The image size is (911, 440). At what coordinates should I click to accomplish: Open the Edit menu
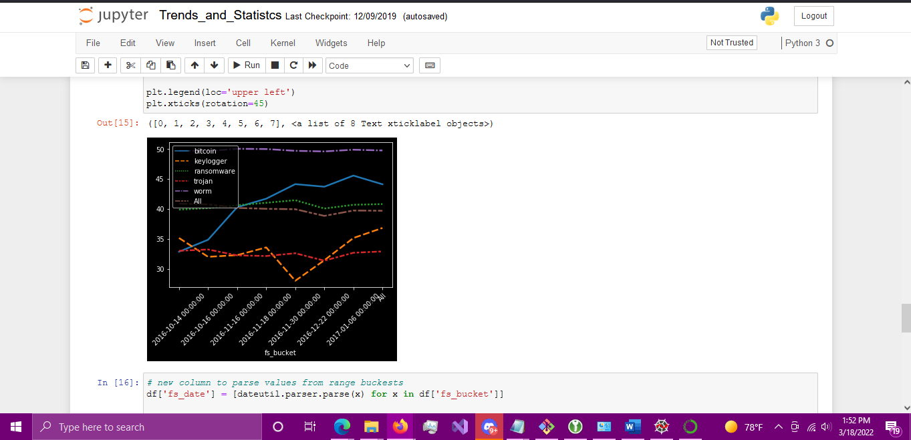[x=128, y=43]
